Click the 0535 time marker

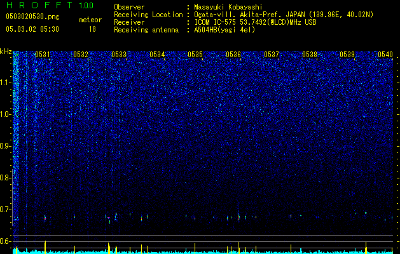pos(195,55)
